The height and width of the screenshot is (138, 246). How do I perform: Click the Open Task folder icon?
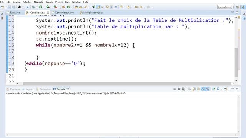(81, 7)
